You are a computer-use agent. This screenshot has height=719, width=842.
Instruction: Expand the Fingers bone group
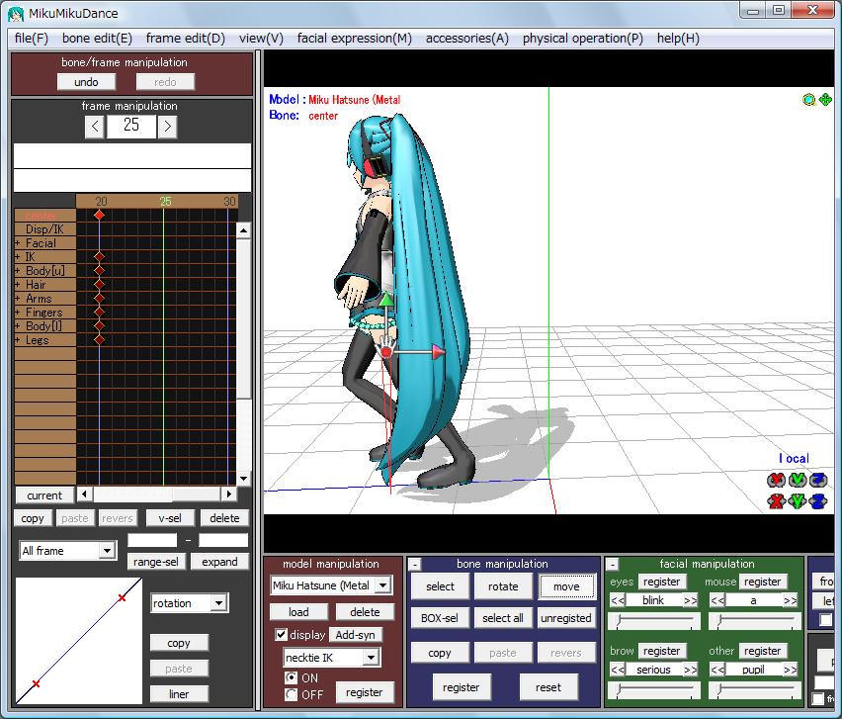point(18,313)
